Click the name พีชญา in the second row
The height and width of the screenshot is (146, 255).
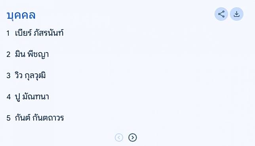coord(38,54)
